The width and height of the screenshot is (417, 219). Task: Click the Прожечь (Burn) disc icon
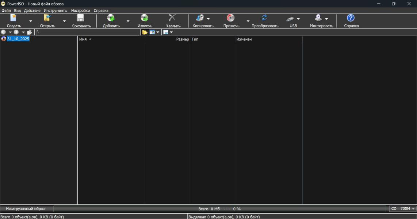[231, 18]
